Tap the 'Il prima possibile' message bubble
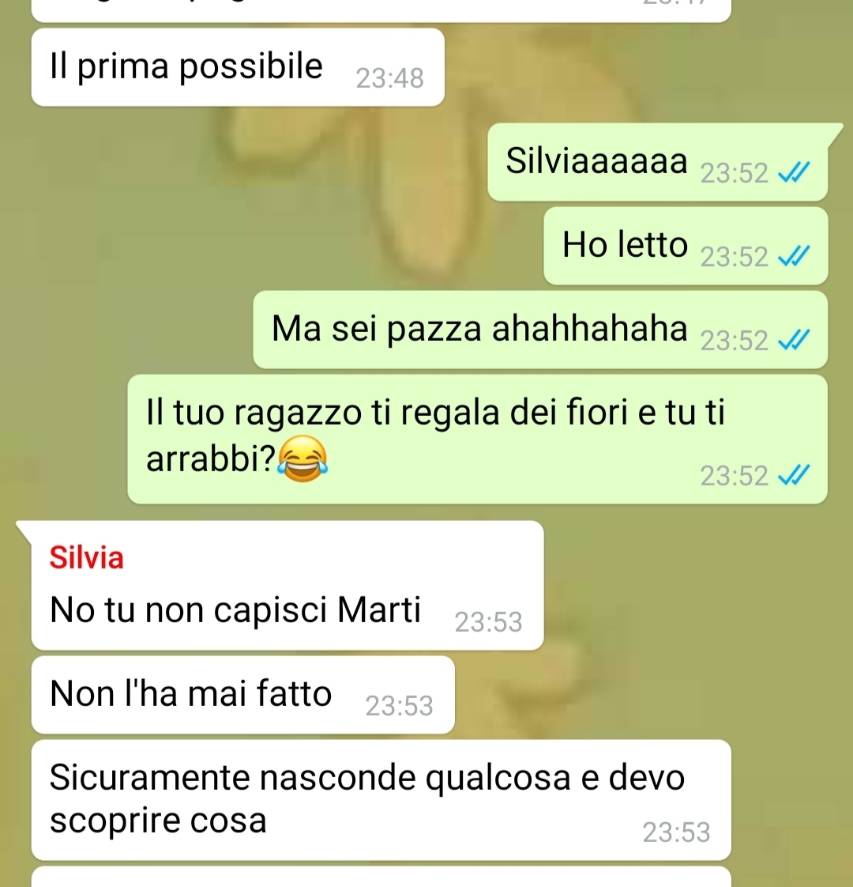853x887 pixels. click(238, 67)
